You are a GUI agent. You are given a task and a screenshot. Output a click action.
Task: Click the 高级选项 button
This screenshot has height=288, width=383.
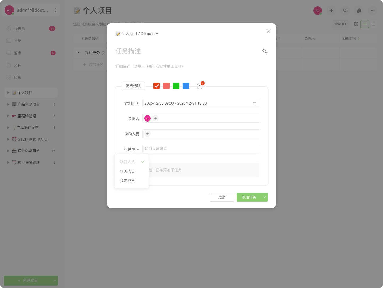pyautogui.click(x=133, y=86)
